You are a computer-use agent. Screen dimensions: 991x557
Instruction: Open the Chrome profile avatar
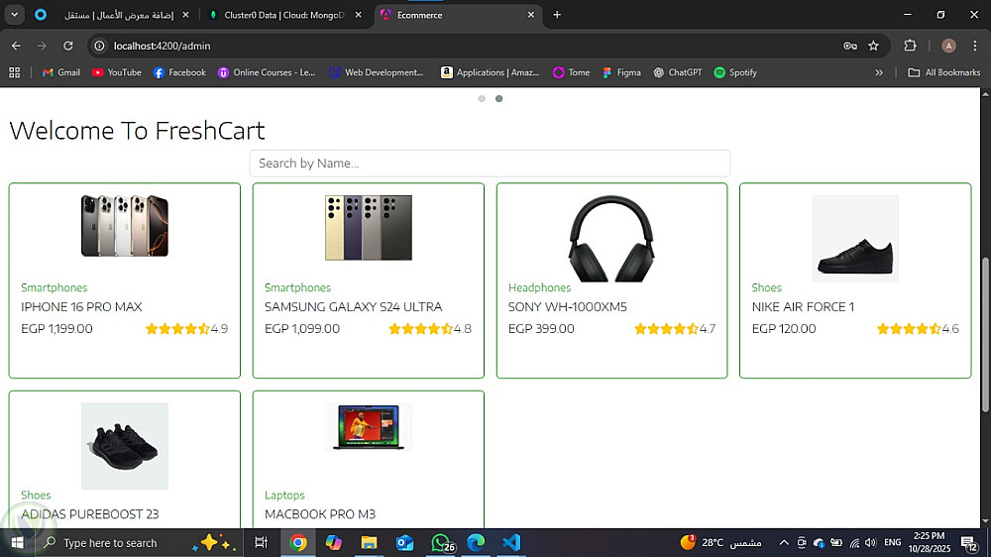click(x=948, y=46)
